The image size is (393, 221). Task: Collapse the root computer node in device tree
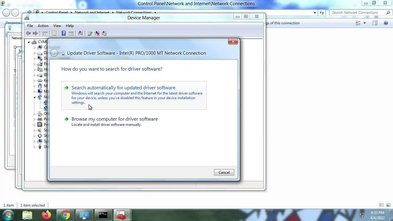tap(29, 42)
